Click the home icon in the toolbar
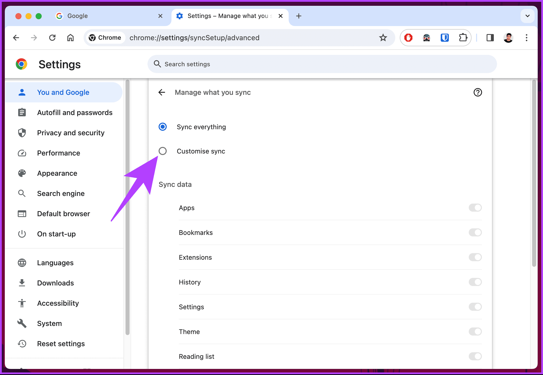Screen dimensions: 543x375 [70, 38]
